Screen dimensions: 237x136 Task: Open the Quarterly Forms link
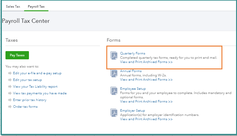click(x=133, y=53)
